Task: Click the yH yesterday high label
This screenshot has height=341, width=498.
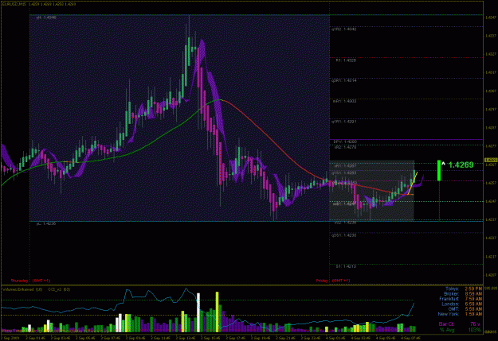Action: [46, 17]
